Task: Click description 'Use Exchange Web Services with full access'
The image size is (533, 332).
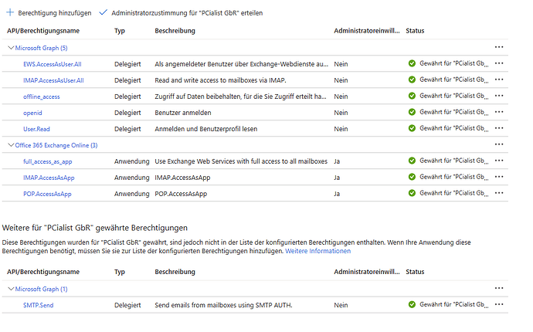Action: coord(241,161)
